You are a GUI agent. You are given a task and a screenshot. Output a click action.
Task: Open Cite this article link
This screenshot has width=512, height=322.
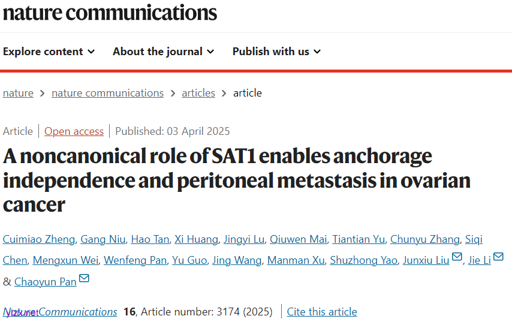pyautogui.click(x=322, y=312)
